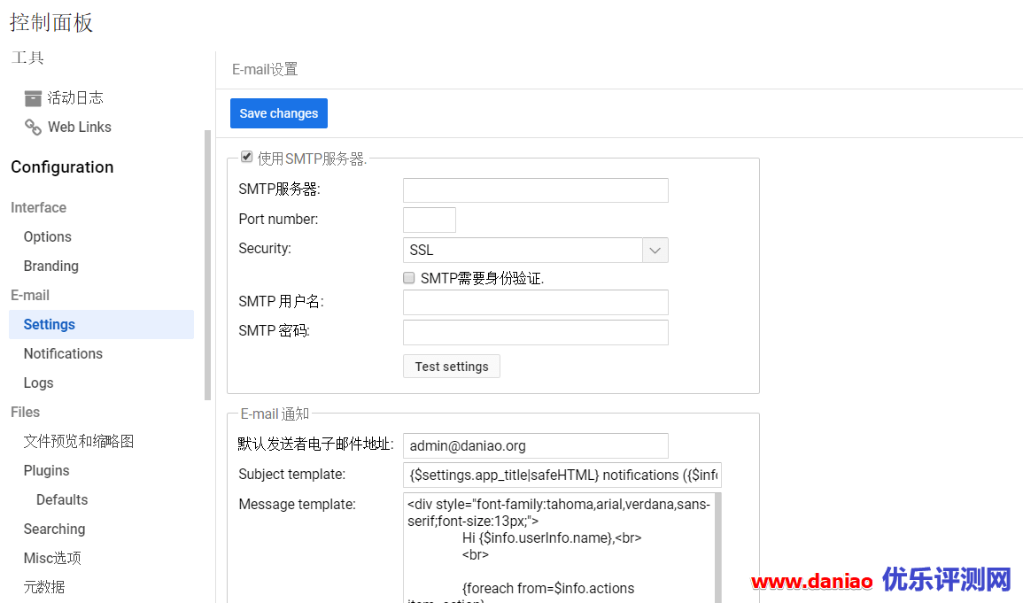Click the Web Links chain icon
1023x603 pixels.
tap(33, 127)
